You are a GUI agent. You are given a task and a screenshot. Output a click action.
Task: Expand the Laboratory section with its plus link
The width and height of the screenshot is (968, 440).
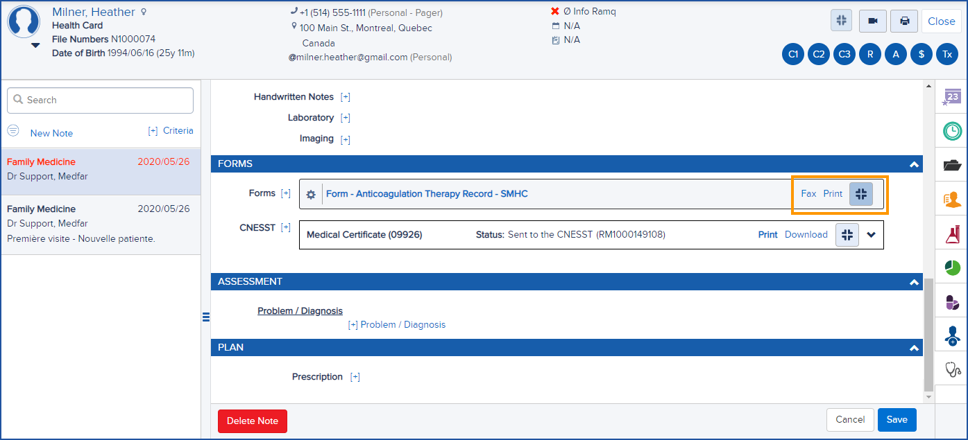pyautogui.click(x=345, y=117)
